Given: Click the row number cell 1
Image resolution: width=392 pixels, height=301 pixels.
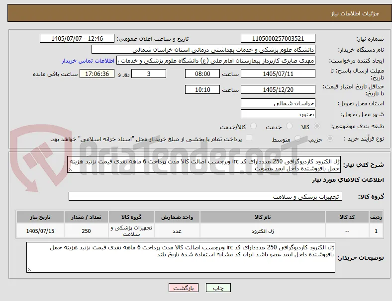Looking at the screenshot, I should (376, 231).
